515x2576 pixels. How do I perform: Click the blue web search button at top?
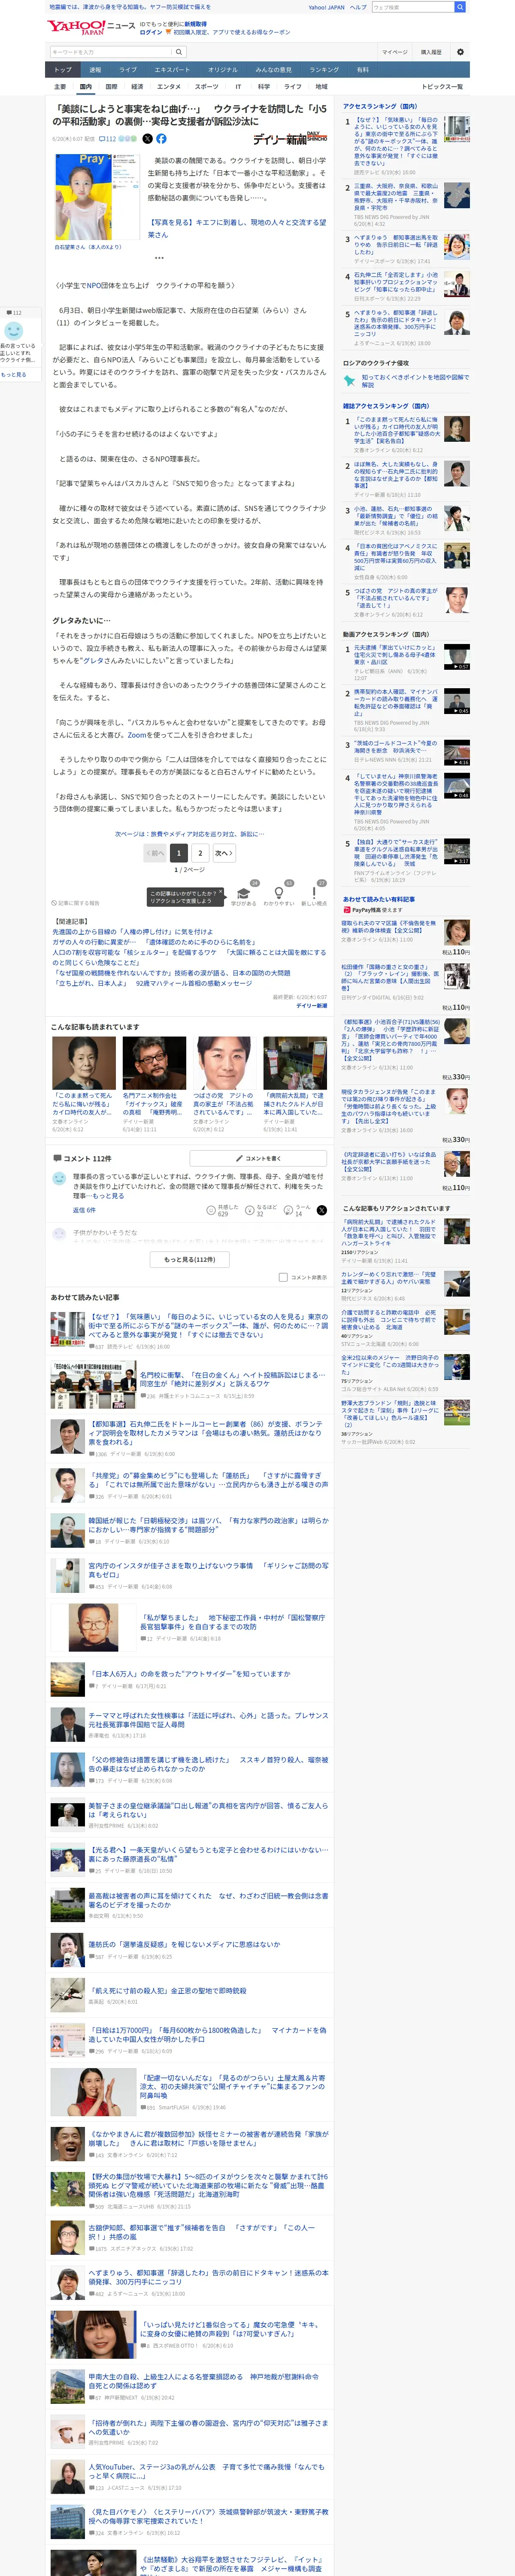click(459, 7)
